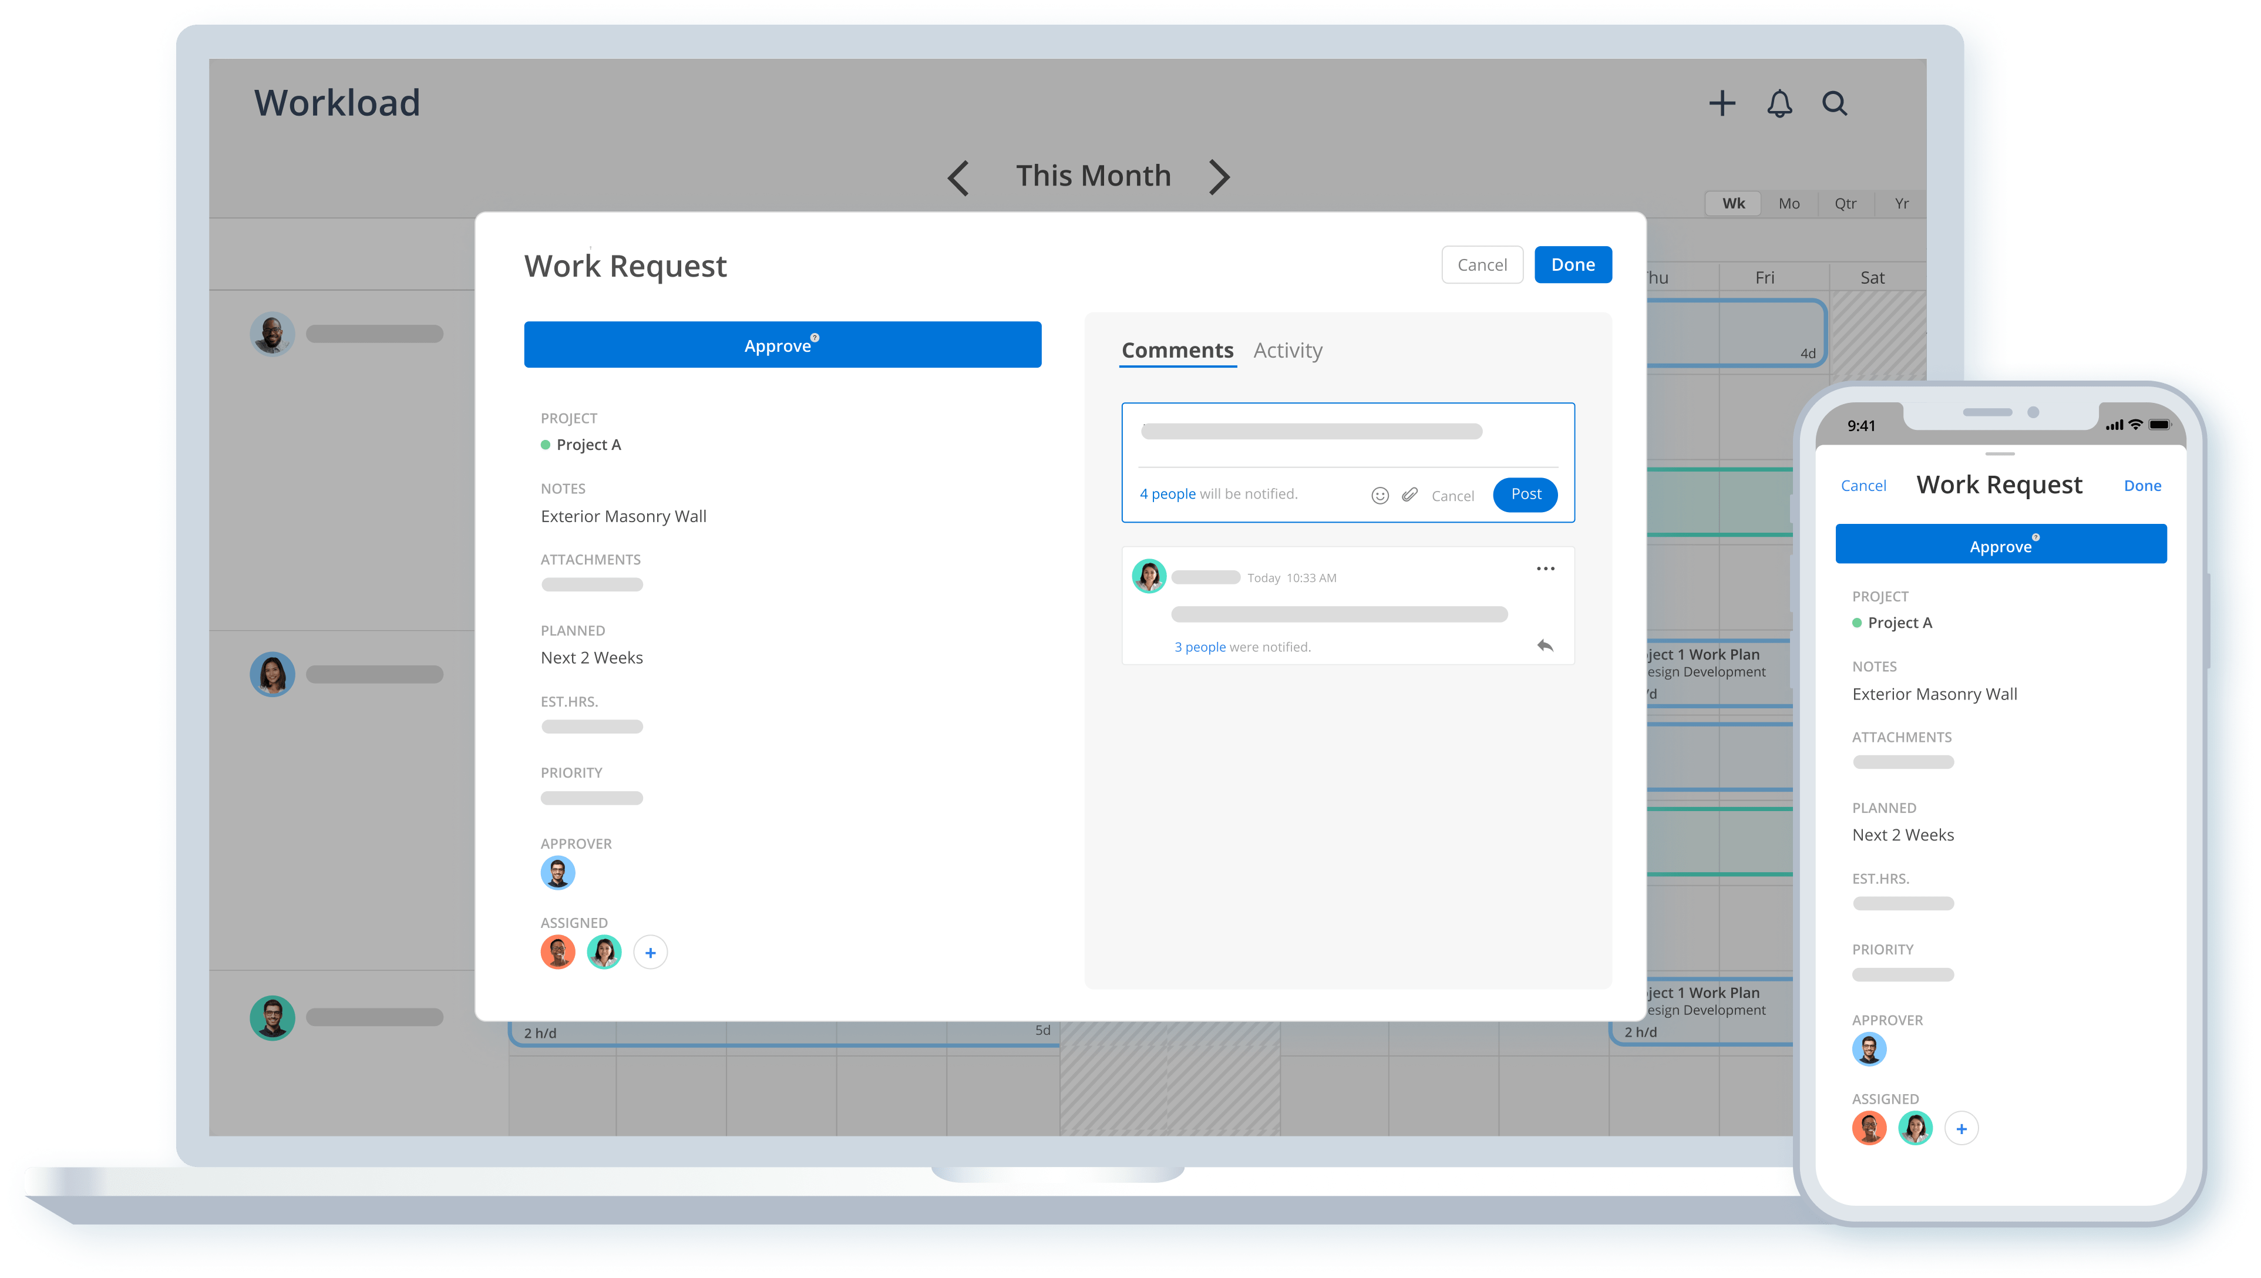
Task: Click the search magnifier icon
Action: pyautogui.click(x=1835, y=103)
